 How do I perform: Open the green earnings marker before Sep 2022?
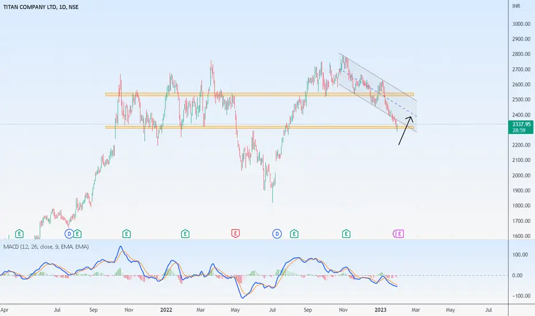click(294, 234)
